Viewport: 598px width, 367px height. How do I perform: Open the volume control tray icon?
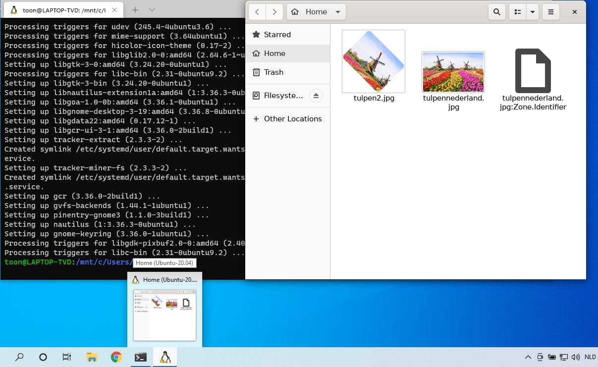click(575, 357)
